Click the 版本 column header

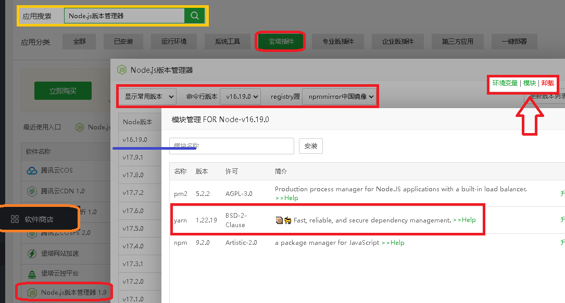coord(202,172)
